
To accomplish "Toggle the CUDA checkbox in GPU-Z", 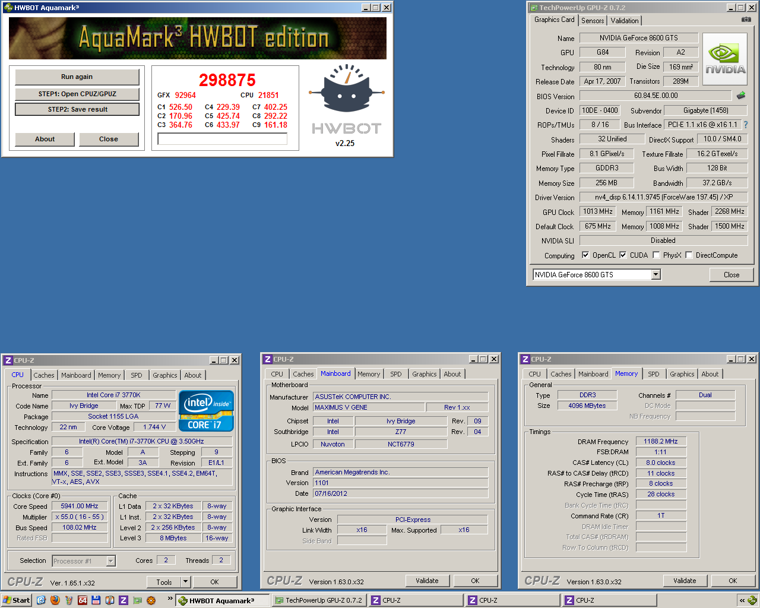I will [623, 255].
